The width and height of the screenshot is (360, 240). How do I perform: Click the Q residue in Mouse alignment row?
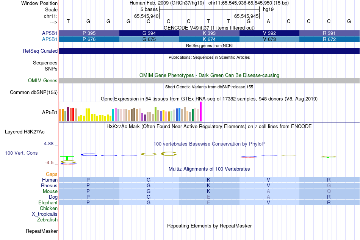[329, 191]
